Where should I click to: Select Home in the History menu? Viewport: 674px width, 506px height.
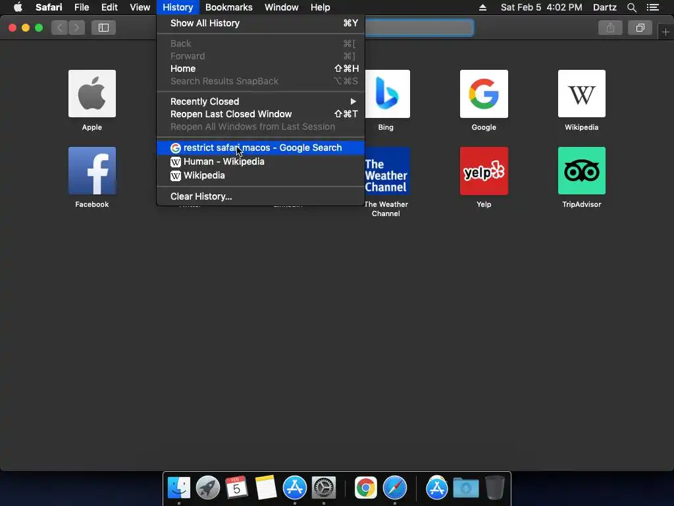(261, 69)
